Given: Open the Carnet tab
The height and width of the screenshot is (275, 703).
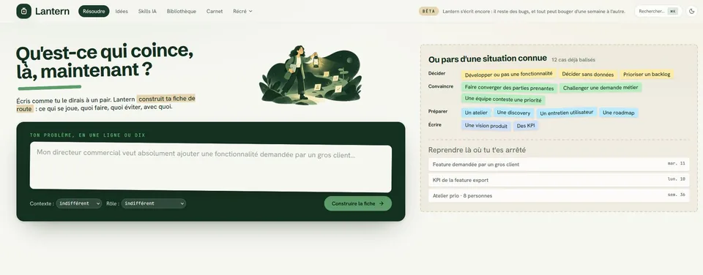Looking at the screenshot, I should 215,11.
